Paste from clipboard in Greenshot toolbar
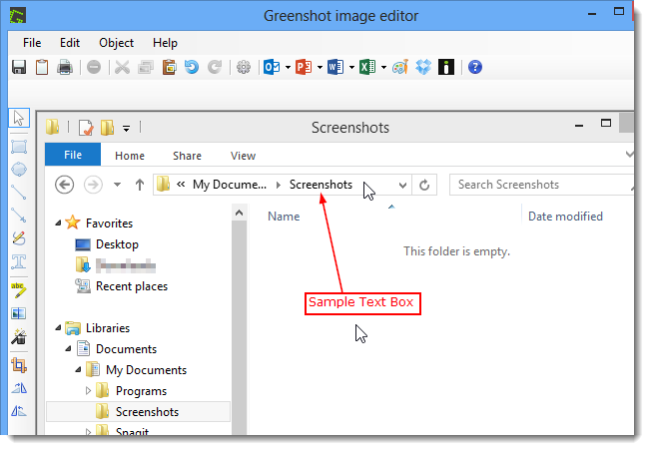649x450 pixels. (x=170, y=67)
